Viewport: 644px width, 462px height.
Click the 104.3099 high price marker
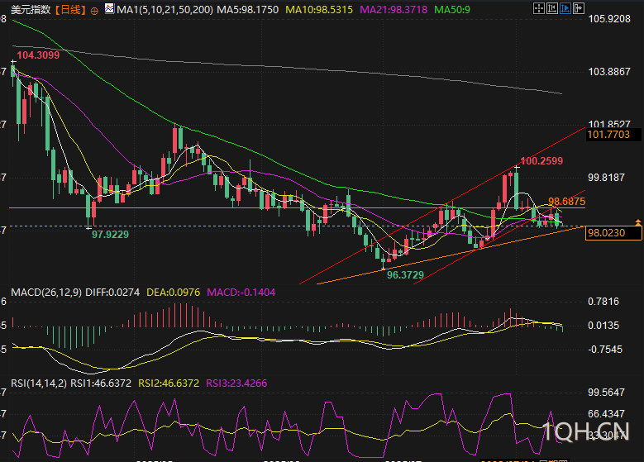click(x=38, y=55)
